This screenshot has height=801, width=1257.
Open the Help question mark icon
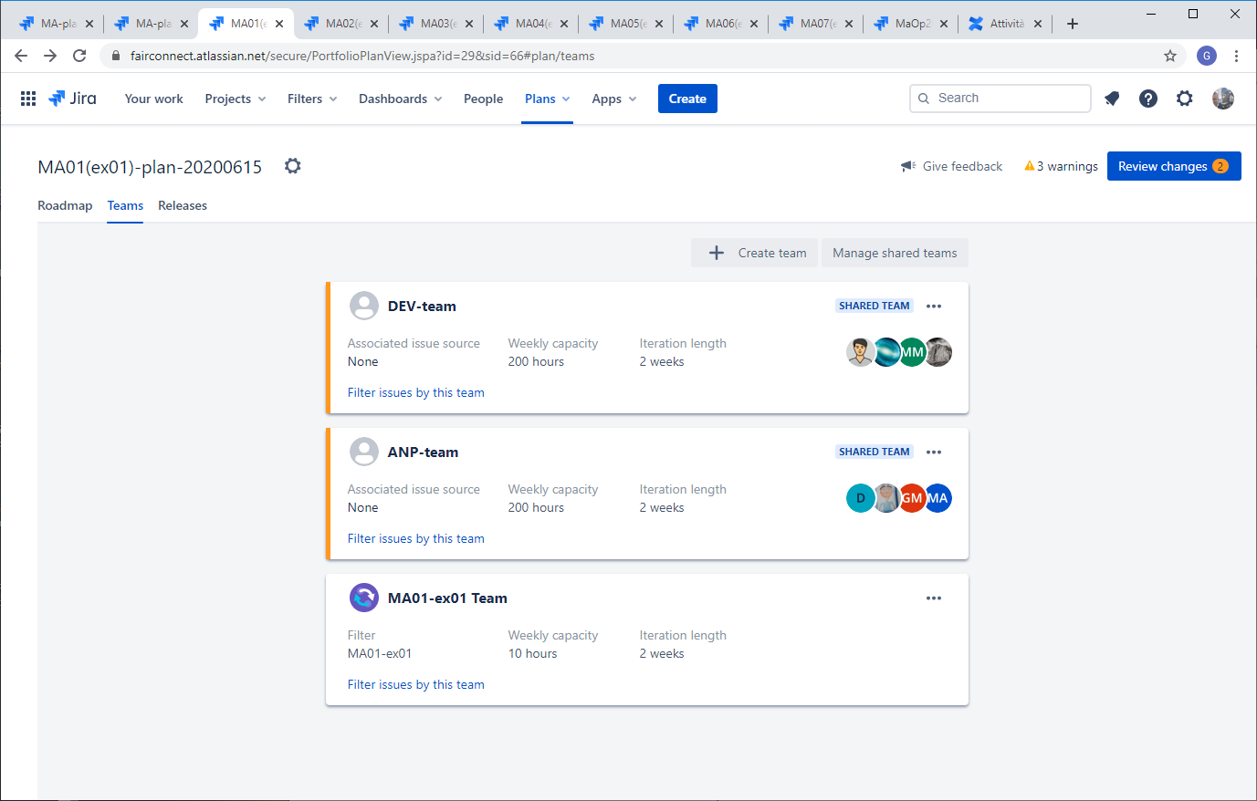point(1148,99)
